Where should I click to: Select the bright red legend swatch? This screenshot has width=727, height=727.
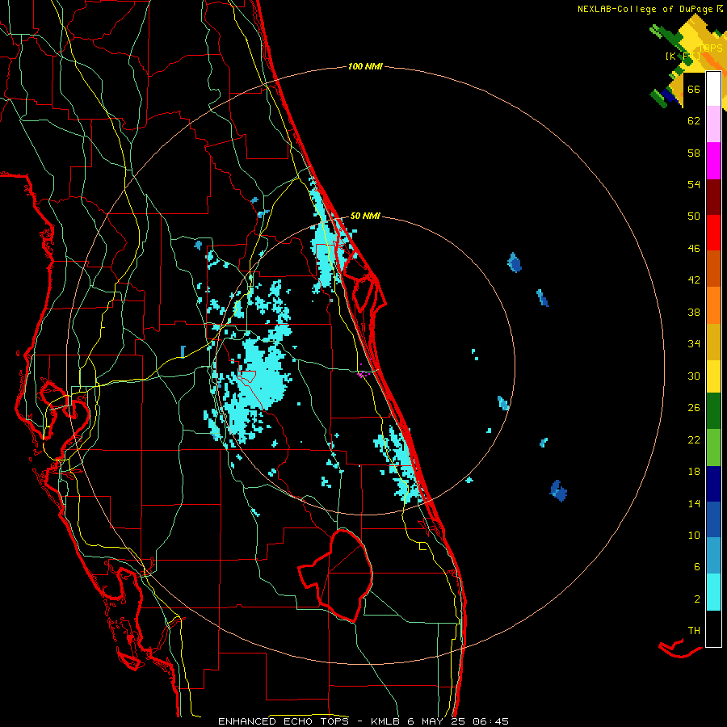point(713,233)
